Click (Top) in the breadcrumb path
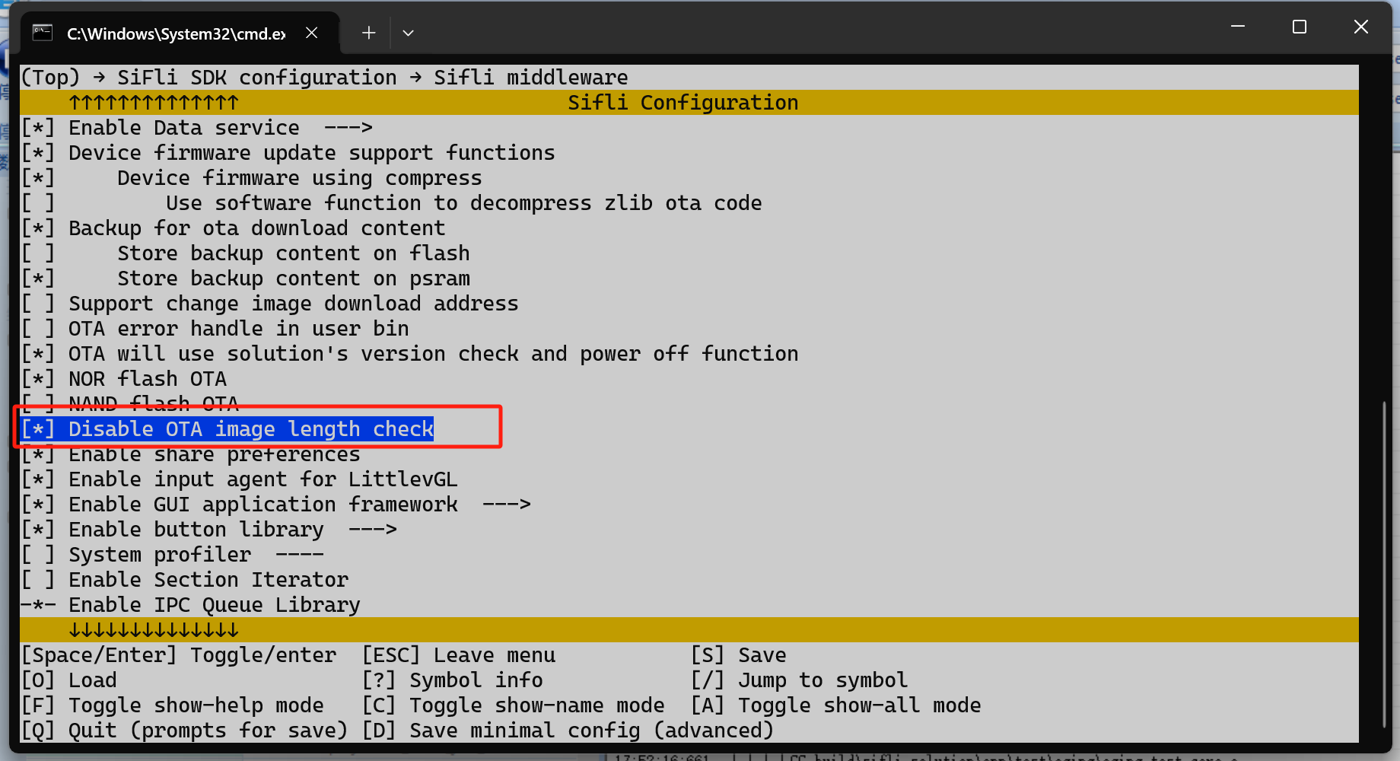The height and width of the screenshot is (761, 1400). pyautogui.click(x=50, y=78)
